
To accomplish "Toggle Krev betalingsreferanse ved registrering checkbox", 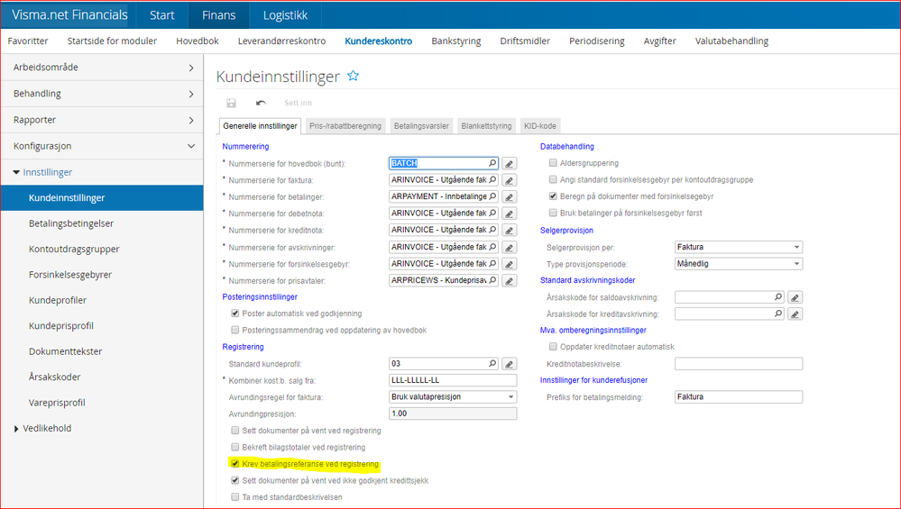I will (x=235, y=464).
